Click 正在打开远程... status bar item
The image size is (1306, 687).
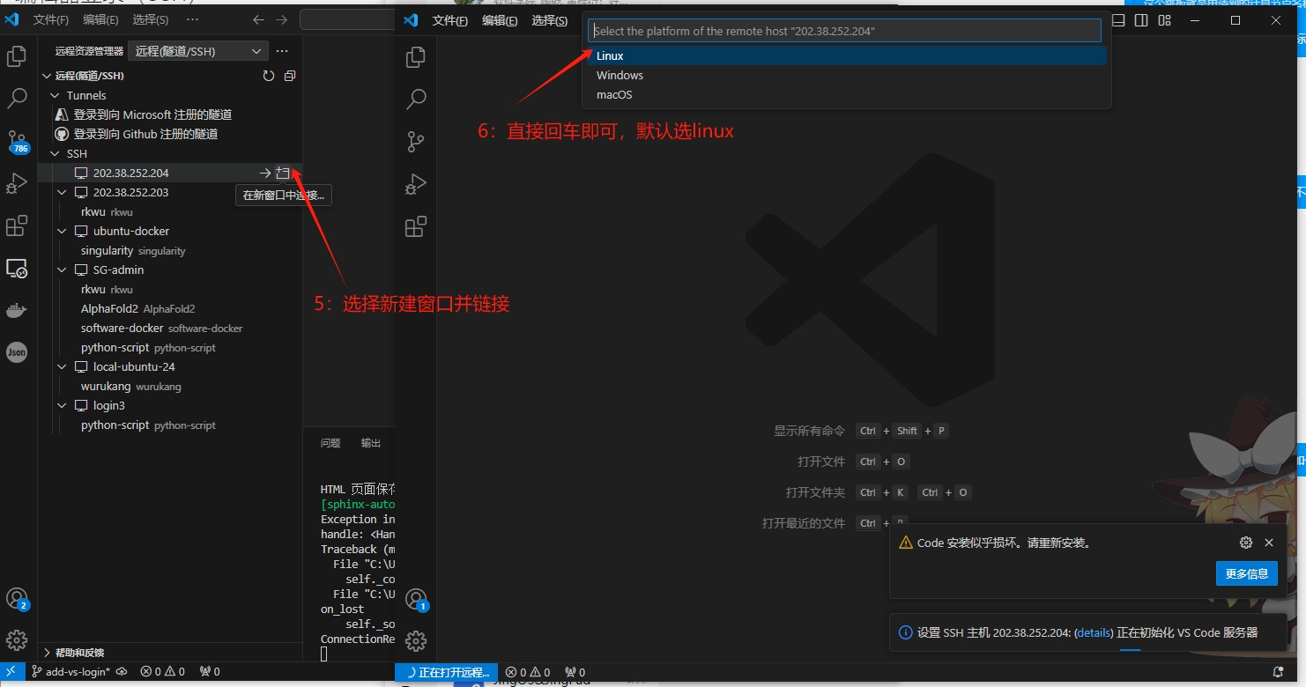(x=447, y=672)
